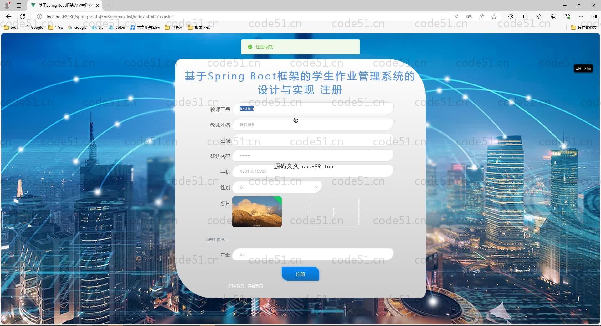Click the 已有账号，直接登录 link
The width and height of the screenshot is (601, 326).
click(246, 286)
